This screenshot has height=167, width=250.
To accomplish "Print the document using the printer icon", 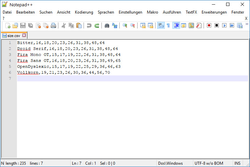I will (x=53, y=25).
